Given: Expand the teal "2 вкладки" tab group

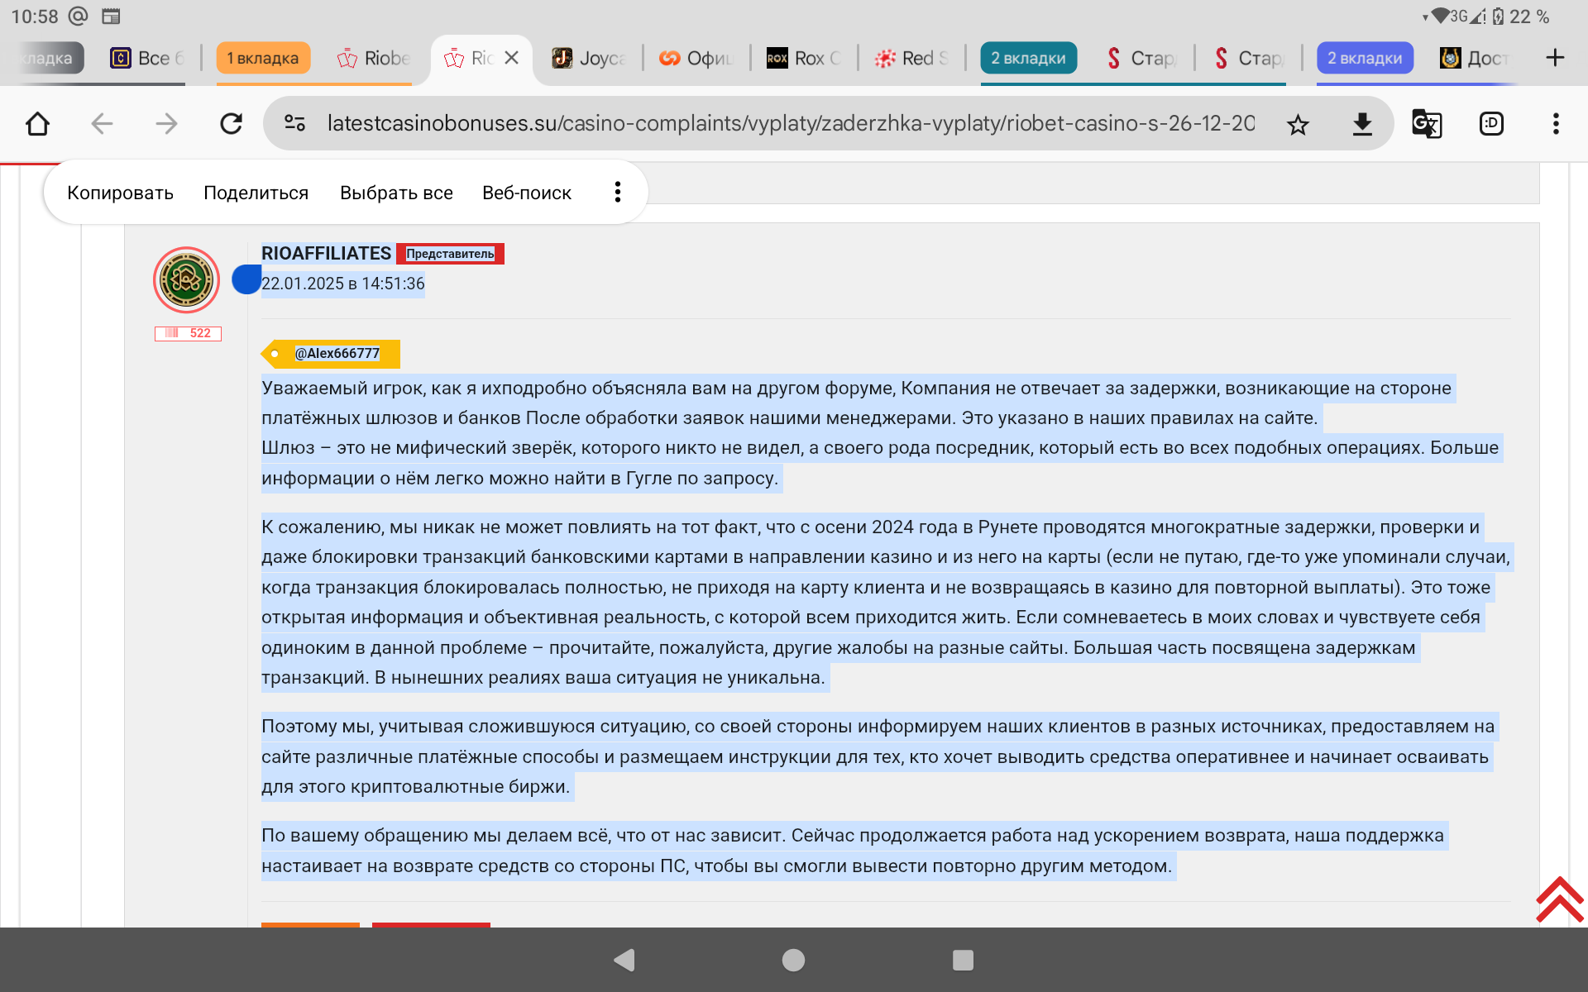Looking at the screenshot, I should 1028,58.
